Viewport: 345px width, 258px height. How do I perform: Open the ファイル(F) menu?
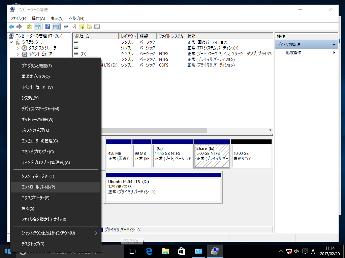tap(18, 18)
